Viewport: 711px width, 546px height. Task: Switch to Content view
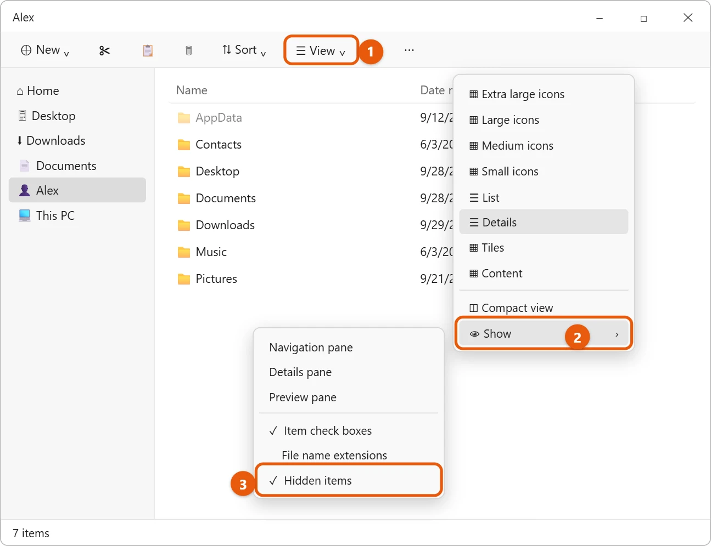click(544, 274)
